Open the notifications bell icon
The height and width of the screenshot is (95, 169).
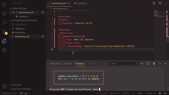point(165,93)
